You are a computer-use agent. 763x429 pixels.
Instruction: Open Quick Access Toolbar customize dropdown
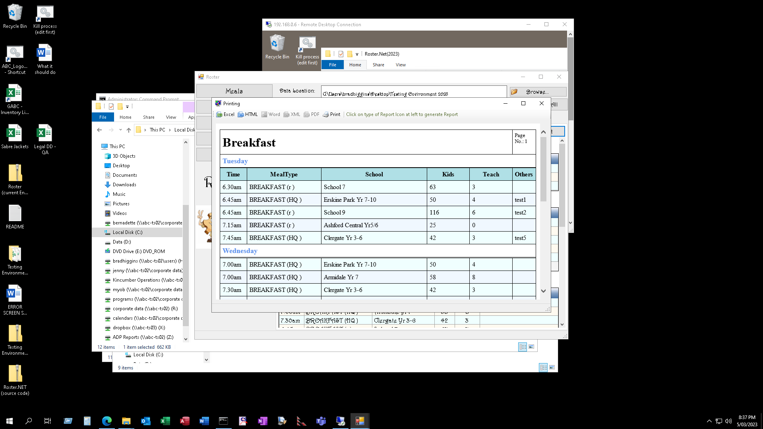click(127, 106)
